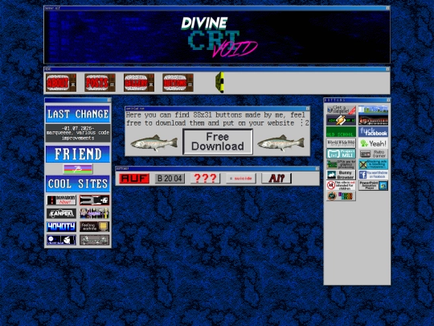Click the green Yeah! badge

click(x=373, y=143)
